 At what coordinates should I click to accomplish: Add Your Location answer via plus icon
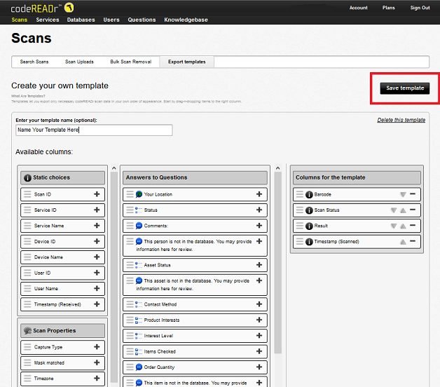pyautogui.click(x=259, y=194)
